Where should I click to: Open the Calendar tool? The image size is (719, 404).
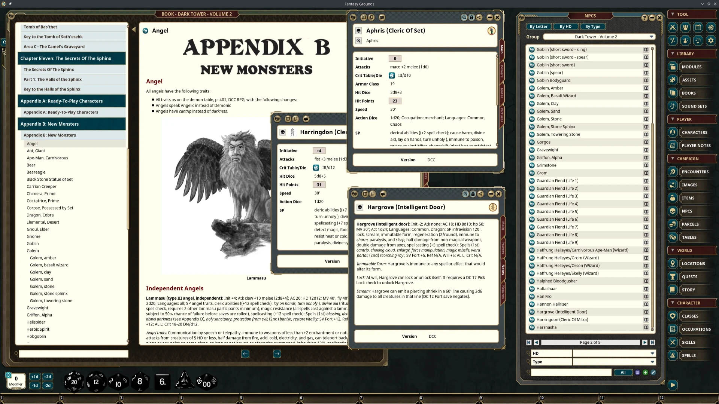tap(698, 27)
